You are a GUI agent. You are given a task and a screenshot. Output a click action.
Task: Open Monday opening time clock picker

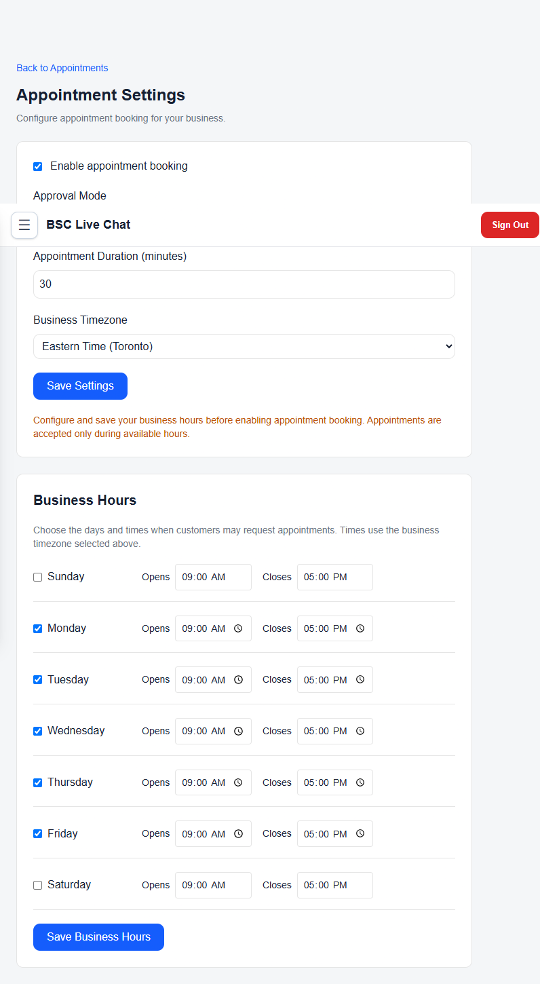click(x=238, y=629)
